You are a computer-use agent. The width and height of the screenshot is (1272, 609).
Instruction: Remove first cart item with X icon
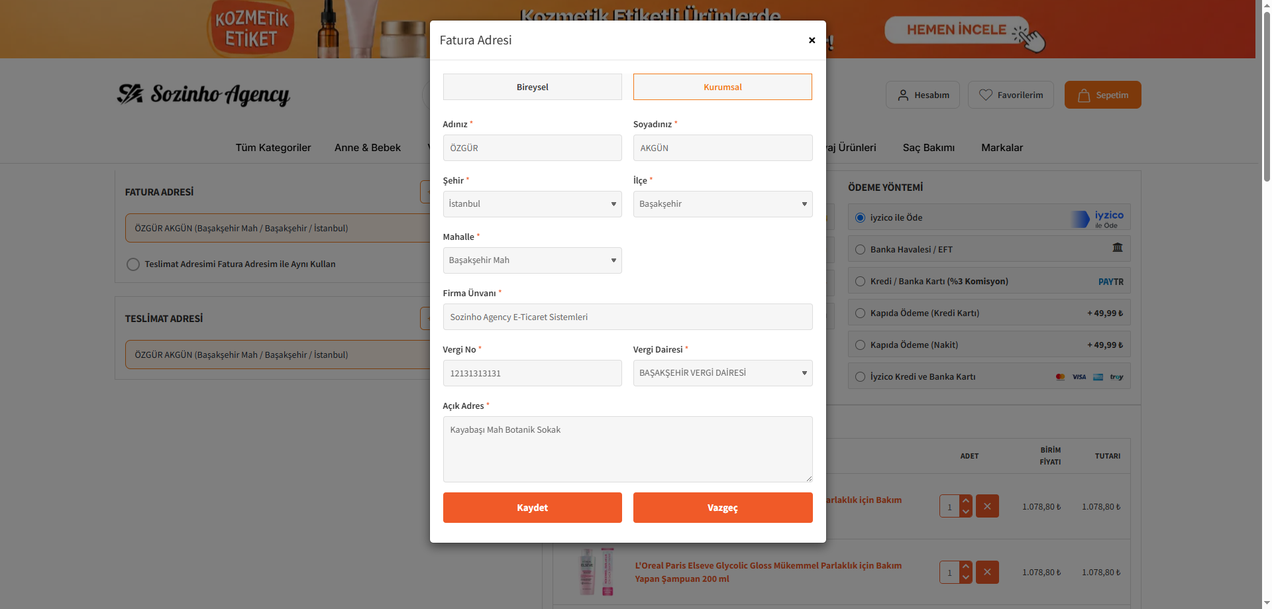(987, 506)
